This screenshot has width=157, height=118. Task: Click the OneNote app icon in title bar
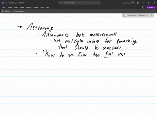click(3, 3)
